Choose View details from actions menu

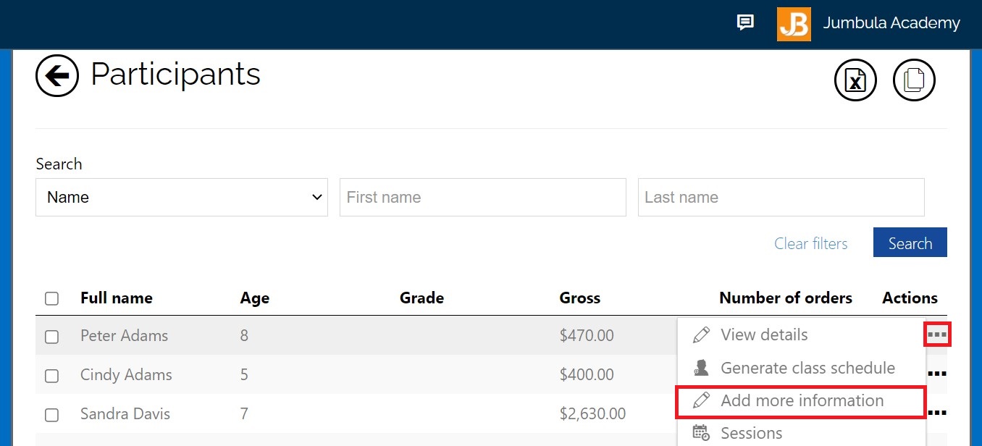(x=763, y=334)
